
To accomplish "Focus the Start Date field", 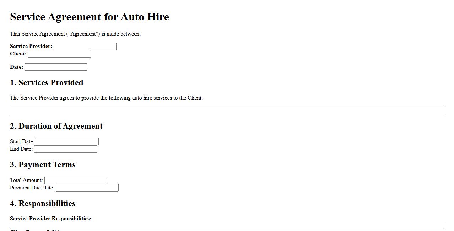I will click(67, 141).
